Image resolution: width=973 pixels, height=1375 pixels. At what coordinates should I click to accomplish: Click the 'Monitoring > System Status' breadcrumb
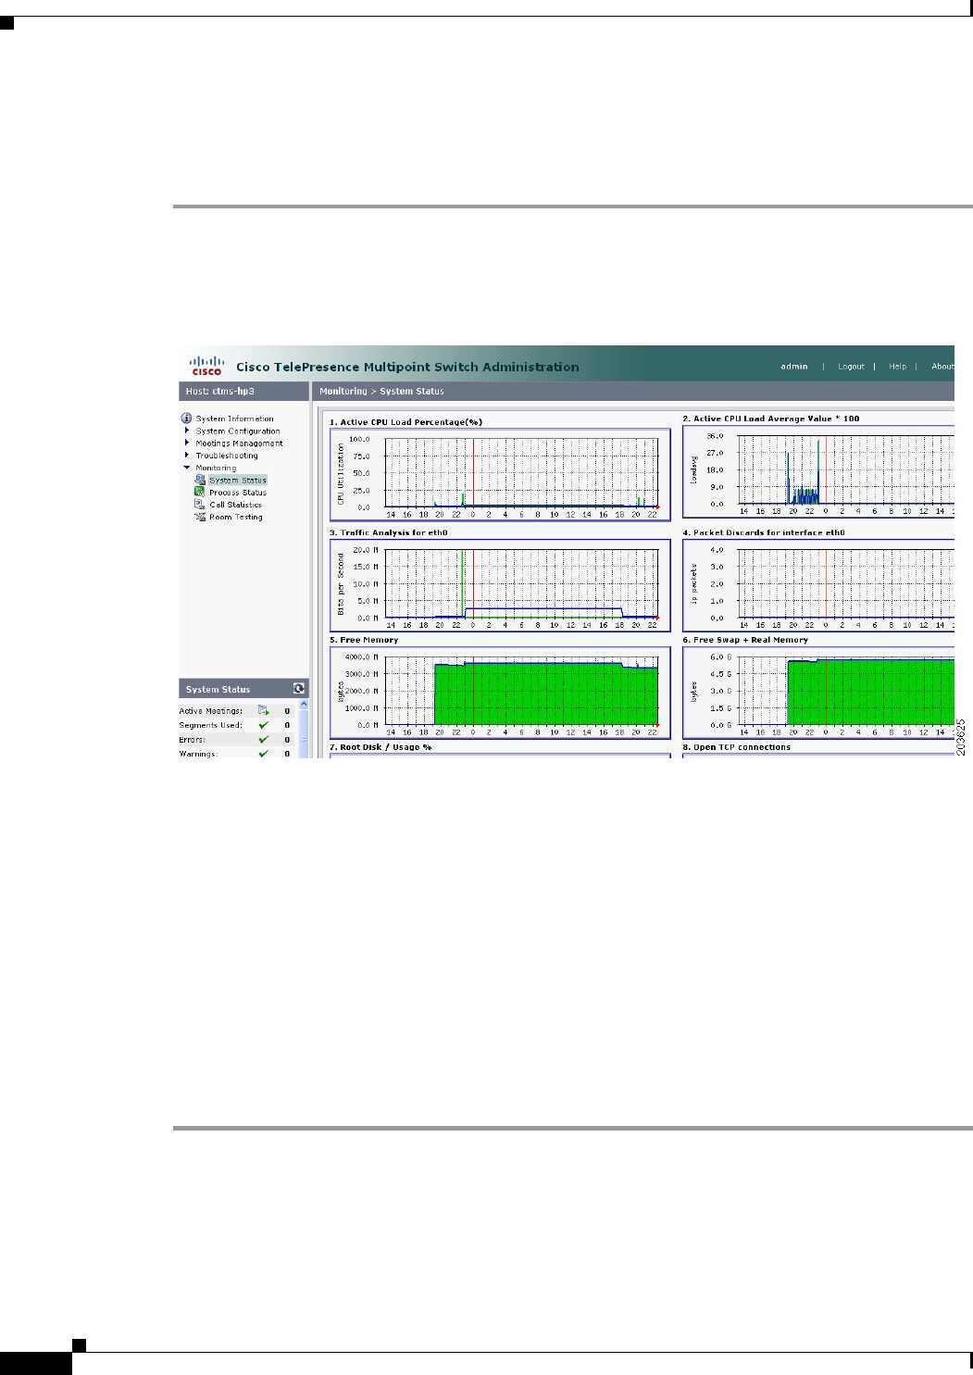tap(381, 392)
